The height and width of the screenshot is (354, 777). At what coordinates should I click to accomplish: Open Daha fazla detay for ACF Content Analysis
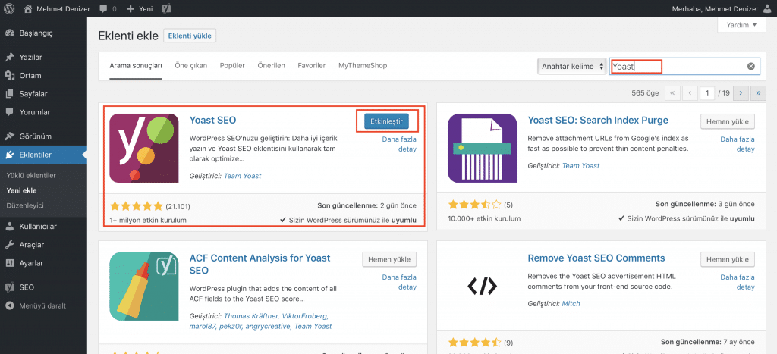(x=399, y=282)
